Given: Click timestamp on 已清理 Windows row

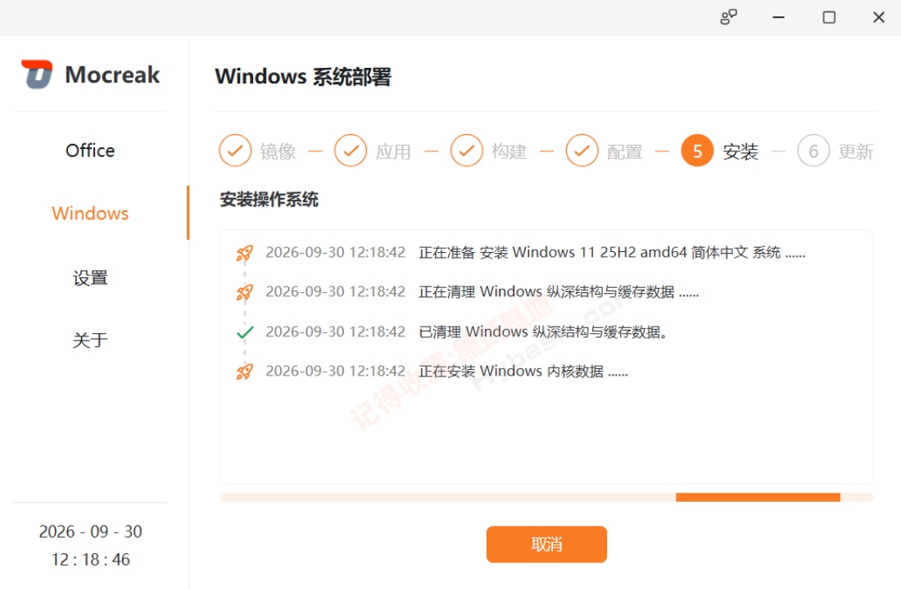Looking at the screenshot, I should coord(336,331).
